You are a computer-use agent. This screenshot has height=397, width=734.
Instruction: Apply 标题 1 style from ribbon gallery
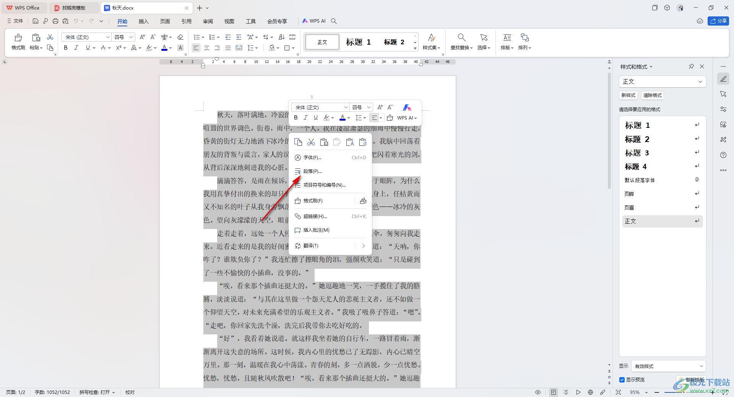(358, 42)
